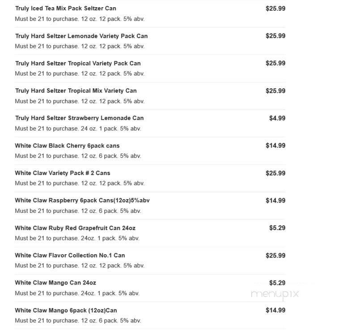Select Truly Hard Seltzer Lemonade Variety Pack Can

click(x=81, y=36)
